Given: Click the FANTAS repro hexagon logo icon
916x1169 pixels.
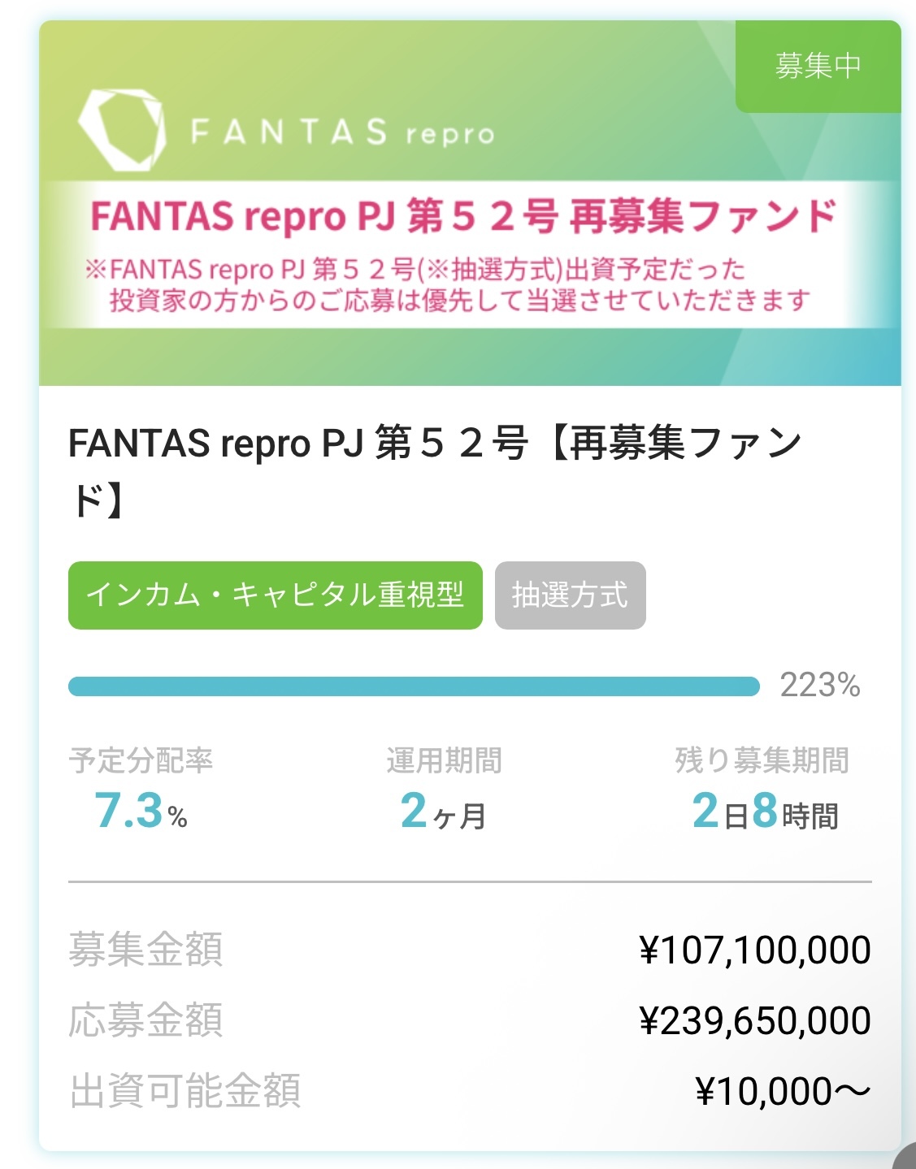Looking at the screenshot, I should [x=122, y=130].
